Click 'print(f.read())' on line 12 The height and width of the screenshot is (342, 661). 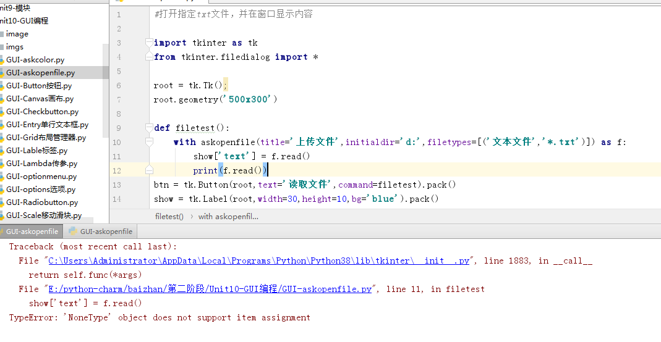[x=230, y=170]
